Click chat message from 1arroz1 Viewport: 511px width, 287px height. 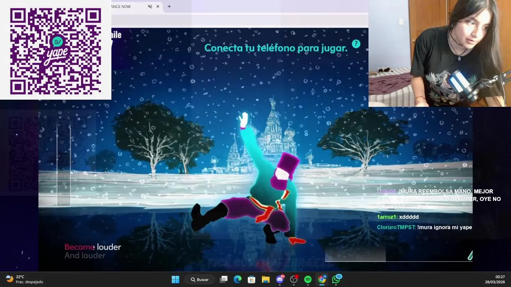click(398, 217)
